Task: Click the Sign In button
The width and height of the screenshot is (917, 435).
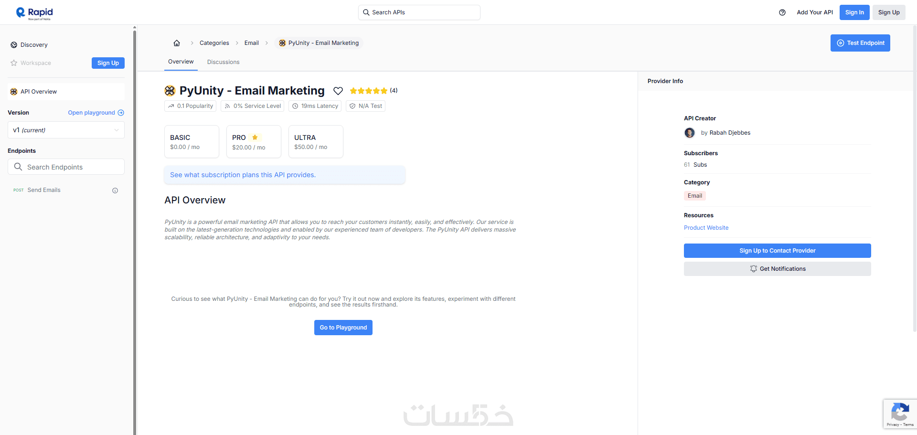Action: (854, 12)
